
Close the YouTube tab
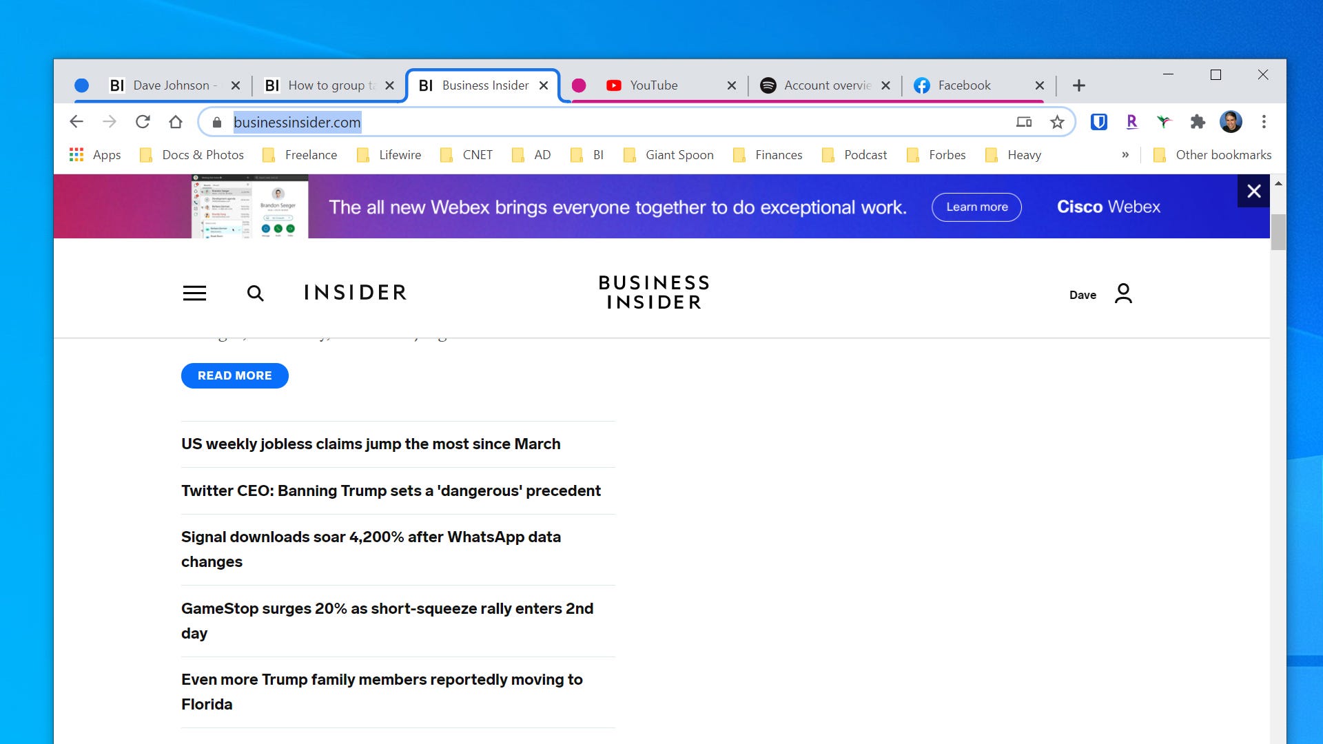coord(732,85)
